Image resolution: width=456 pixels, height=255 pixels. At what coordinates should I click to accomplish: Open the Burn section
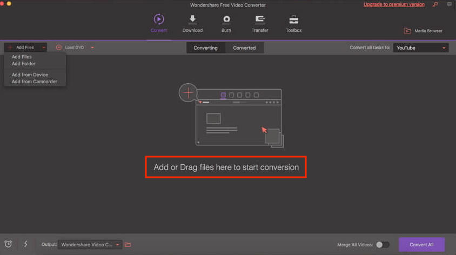(x=226, y=24)
